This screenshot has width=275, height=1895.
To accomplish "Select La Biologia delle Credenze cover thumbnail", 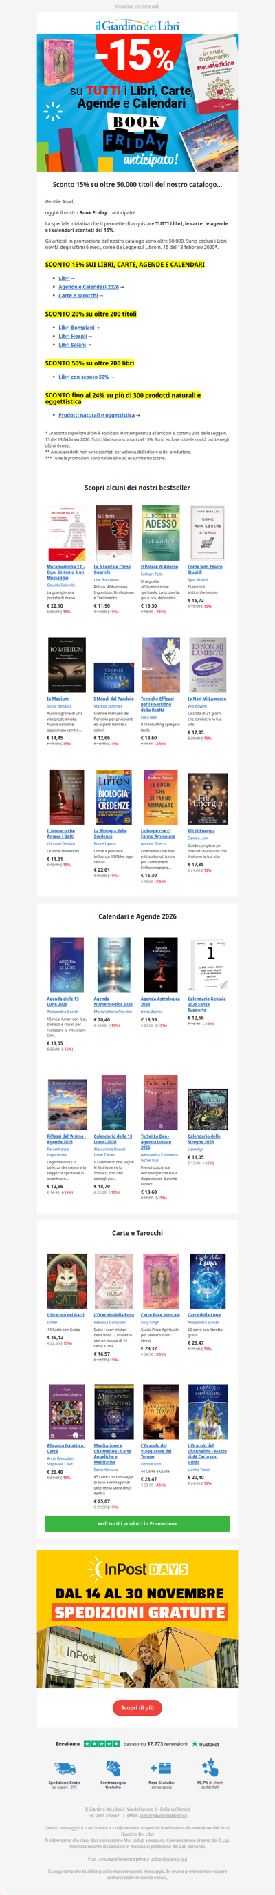I will (x=113, y=797).
